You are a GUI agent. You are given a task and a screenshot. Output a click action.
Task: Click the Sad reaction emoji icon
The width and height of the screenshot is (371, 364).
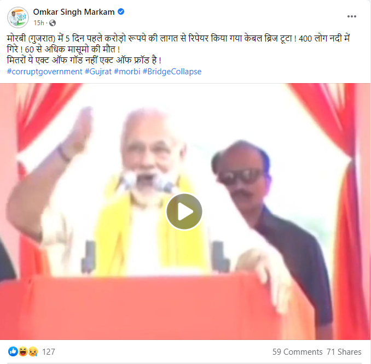pyautogui.click(x=33, y=351)
